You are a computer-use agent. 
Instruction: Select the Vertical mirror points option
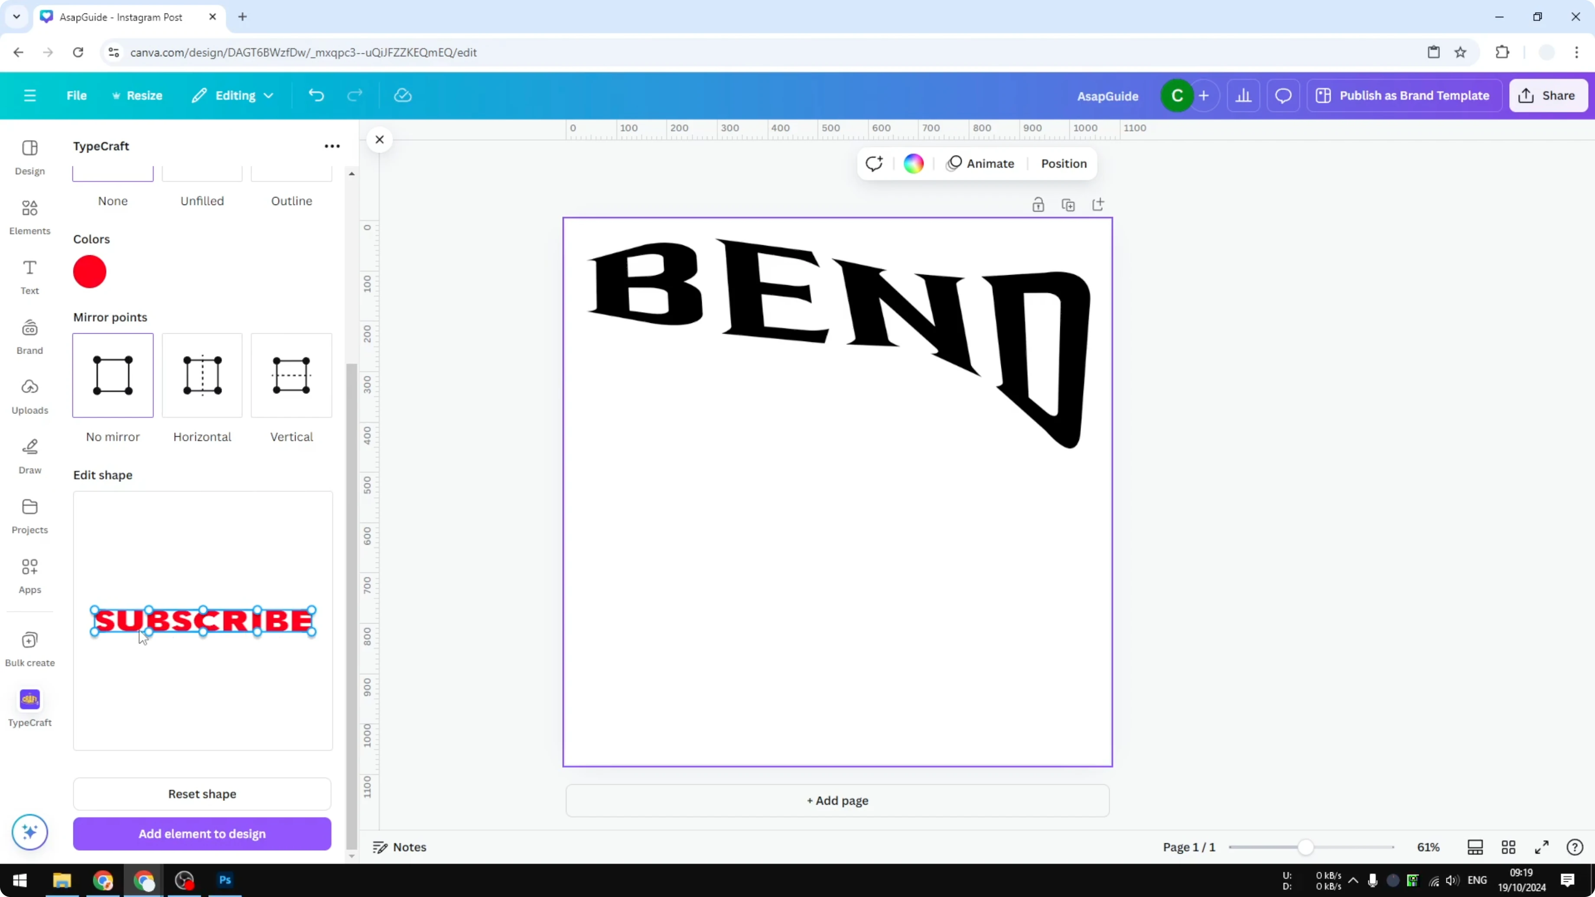[x=291, y=376]
